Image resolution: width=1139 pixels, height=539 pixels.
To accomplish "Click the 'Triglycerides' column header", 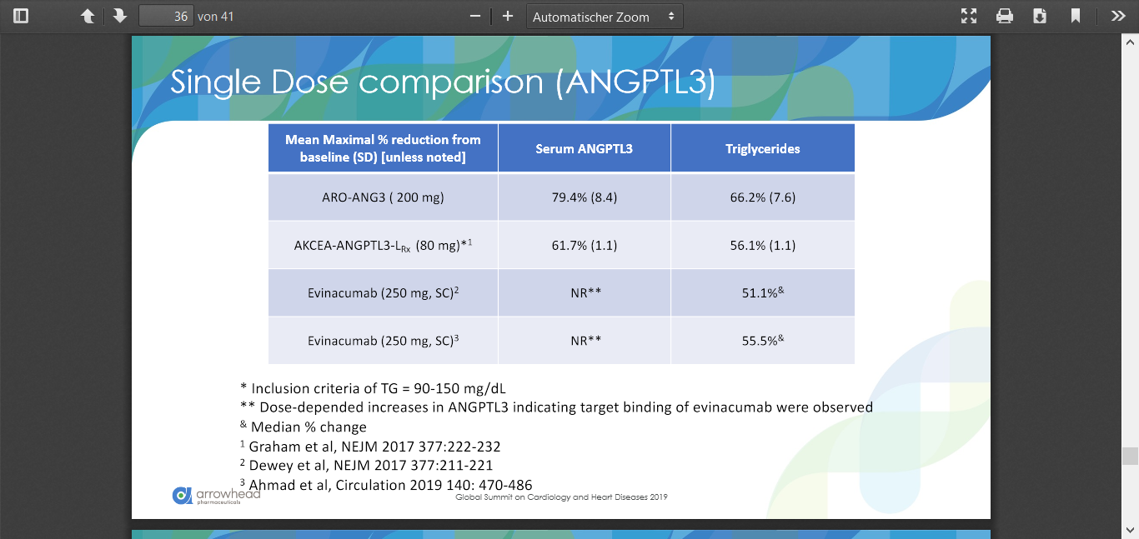I will click(762, 148).
